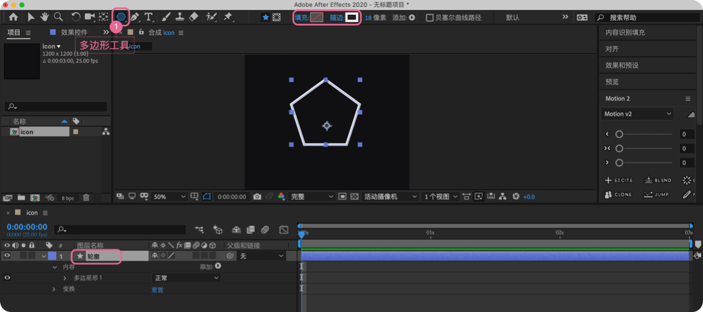Click the 重置 reset link
This screenshot has height=312, width=703.
coord(158,289)
